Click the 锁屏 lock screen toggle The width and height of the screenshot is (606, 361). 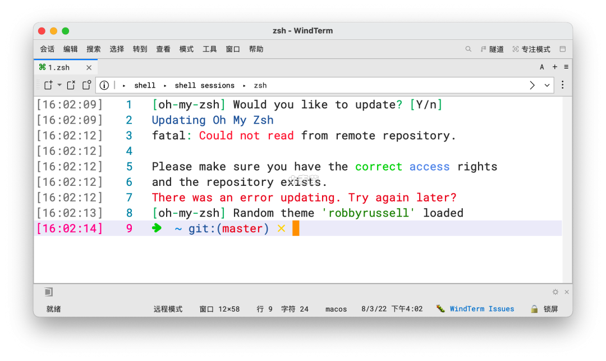tap(544, 309)
